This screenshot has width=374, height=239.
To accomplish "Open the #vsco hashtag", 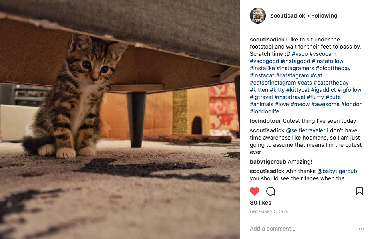I will point(300,54).
